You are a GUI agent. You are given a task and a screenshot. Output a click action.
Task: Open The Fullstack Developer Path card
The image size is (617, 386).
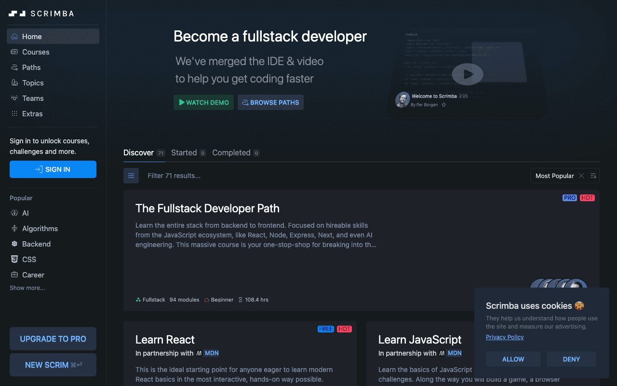(362, 250)
